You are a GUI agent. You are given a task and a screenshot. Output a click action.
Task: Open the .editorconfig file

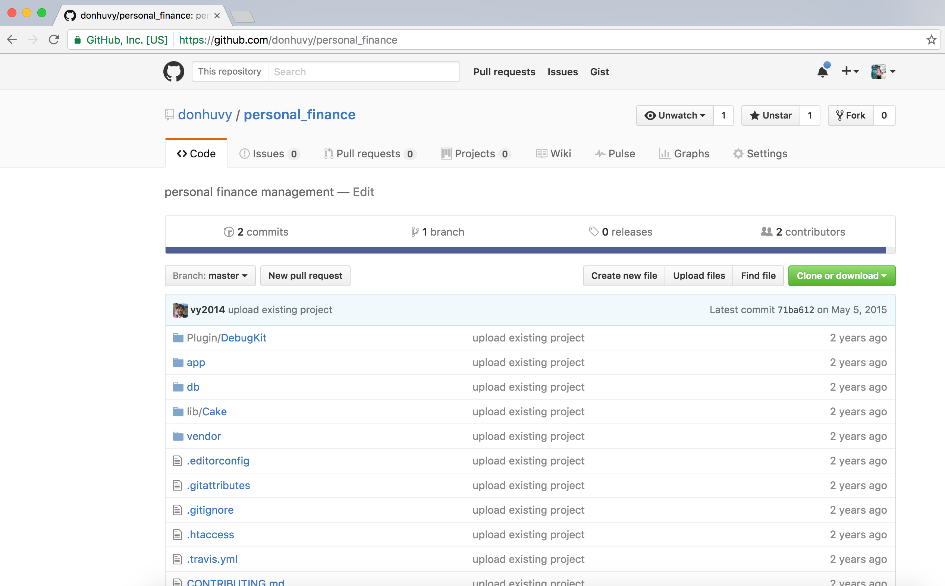point(218,461)
